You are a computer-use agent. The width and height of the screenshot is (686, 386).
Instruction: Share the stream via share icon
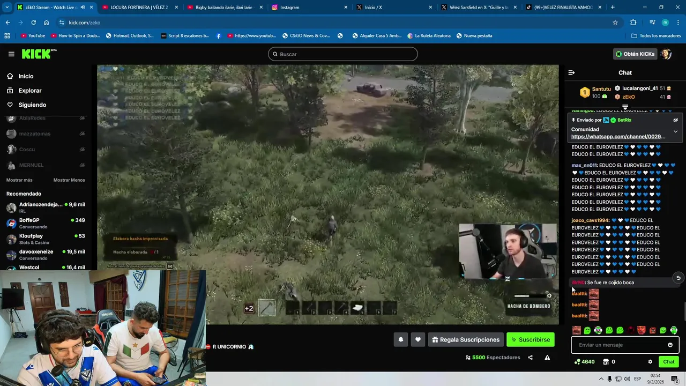pyautogui.click(x=530, y=358)
